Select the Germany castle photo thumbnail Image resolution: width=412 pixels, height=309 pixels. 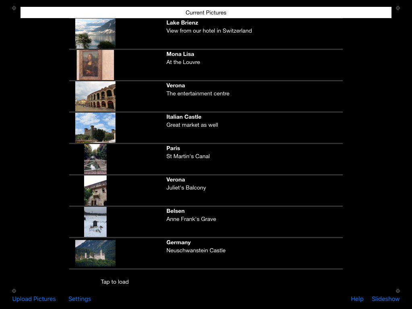[95, 253]
